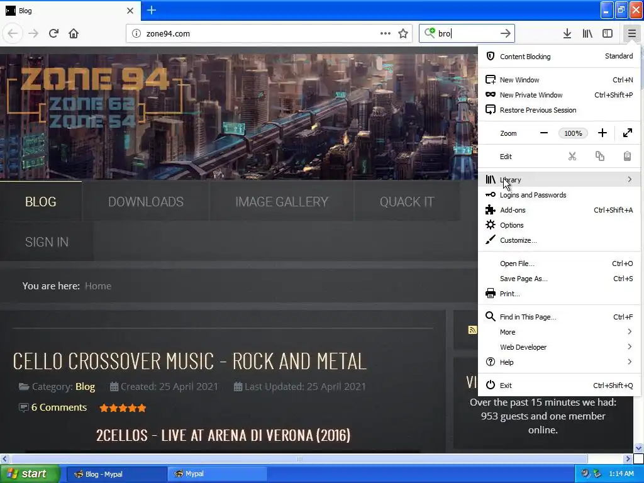
Task: Open Add-ons manager
Action: pyautogui.click(x=559, y=210)
